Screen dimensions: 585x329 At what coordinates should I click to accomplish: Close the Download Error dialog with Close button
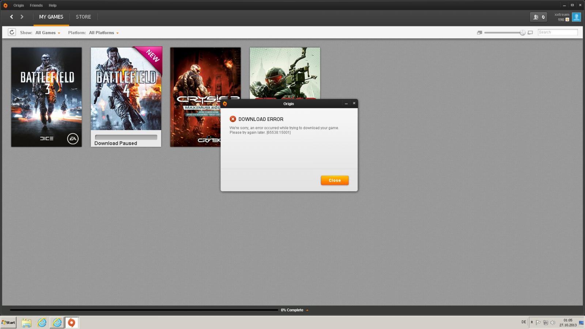coord(335,180)
